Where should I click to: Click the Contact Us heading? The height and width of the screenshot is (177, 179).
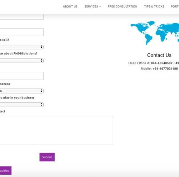[159, 55]
